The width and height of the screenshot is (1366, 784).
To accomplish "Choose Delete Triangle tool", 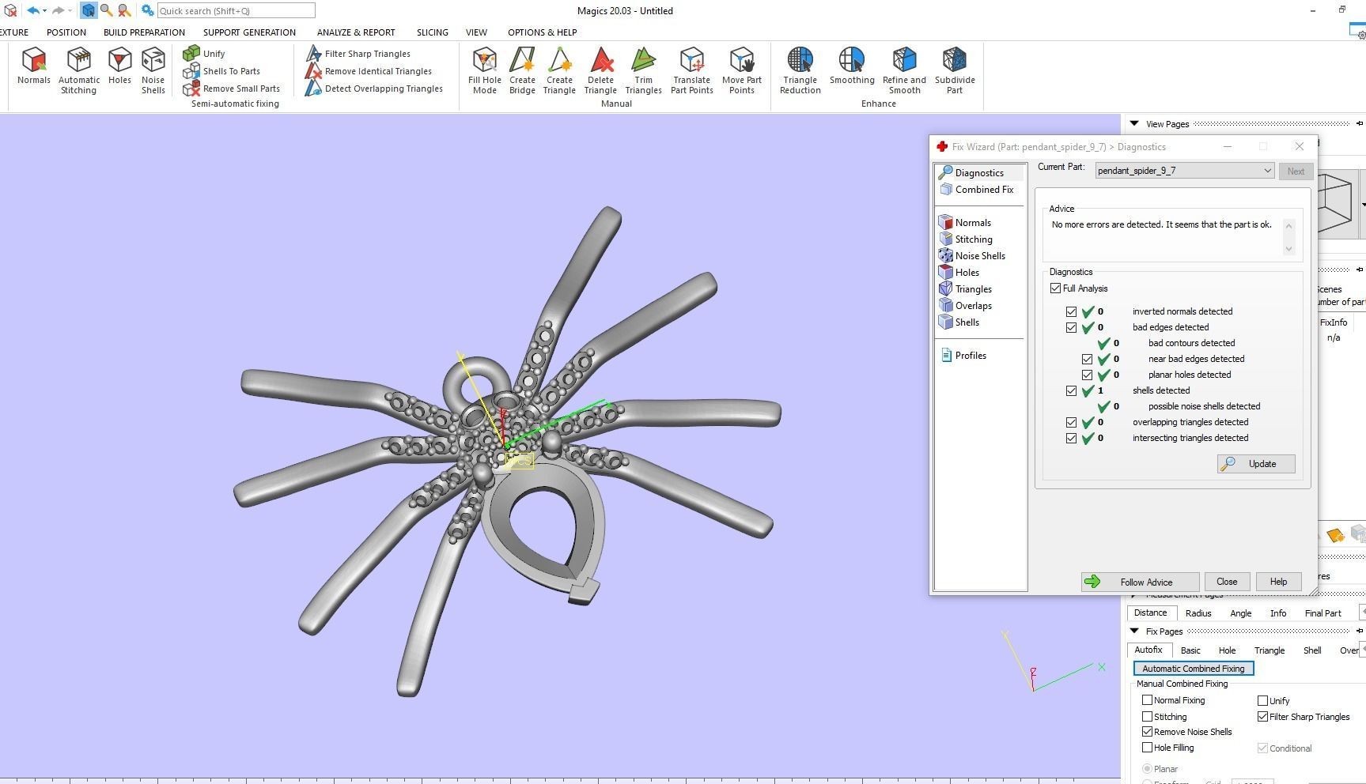I will tap(600, 70).
